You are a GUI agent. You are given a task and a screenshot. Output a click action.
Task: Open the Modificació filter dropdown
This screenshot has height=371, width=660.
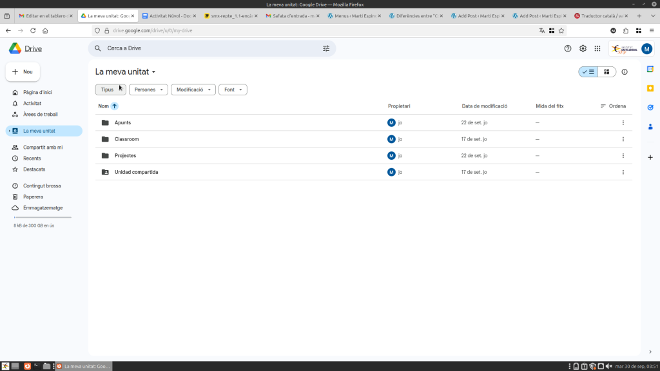tap(193, 90)
